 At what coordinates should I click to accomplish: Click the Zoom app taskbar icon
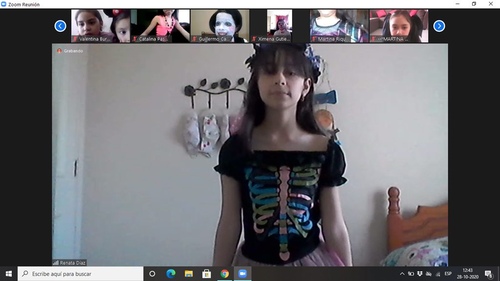[x=243, y=274]
